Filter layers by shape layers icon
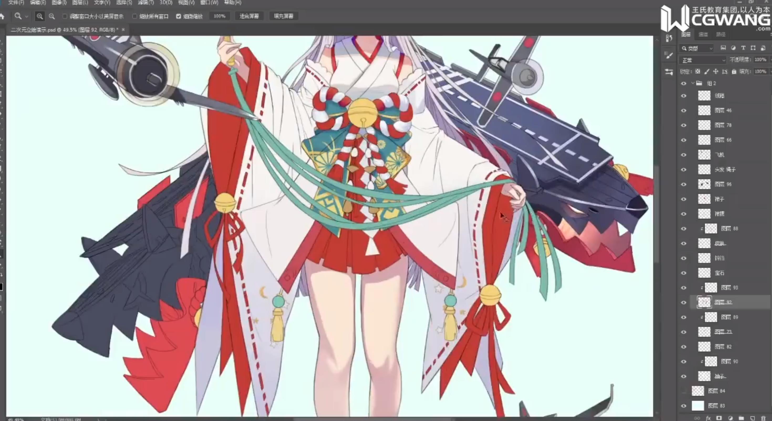Screen dimensions: 772x421 (753, 48)
